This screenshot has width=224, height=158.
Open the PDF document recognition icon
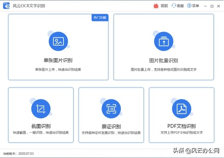point(182,109)
